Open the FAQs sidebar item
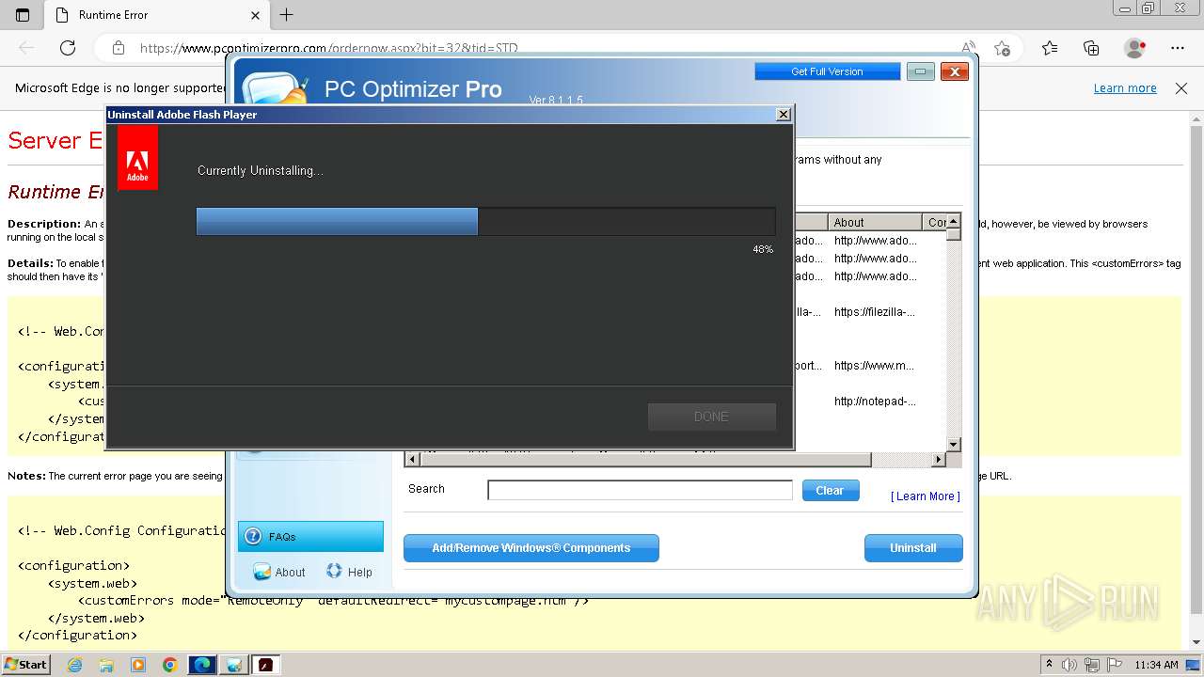The width and height of the screenshot is (1204, 677). [310, 536]
